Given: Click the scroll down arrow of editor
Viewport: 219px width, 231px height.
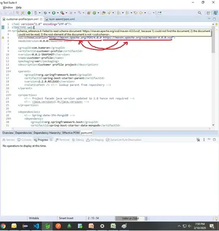Looking at the screenshot, I should [x=213, y=125].
